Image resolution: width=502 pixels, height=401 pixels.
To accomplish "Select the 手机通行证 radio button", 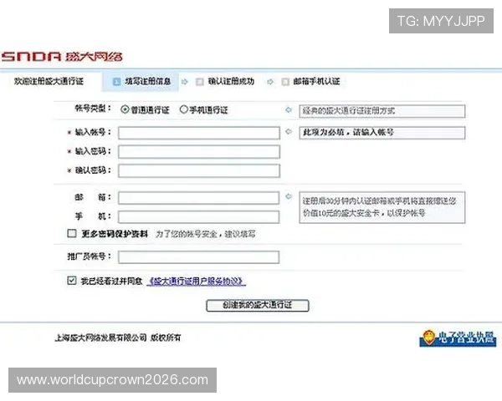I will point(183,109).
